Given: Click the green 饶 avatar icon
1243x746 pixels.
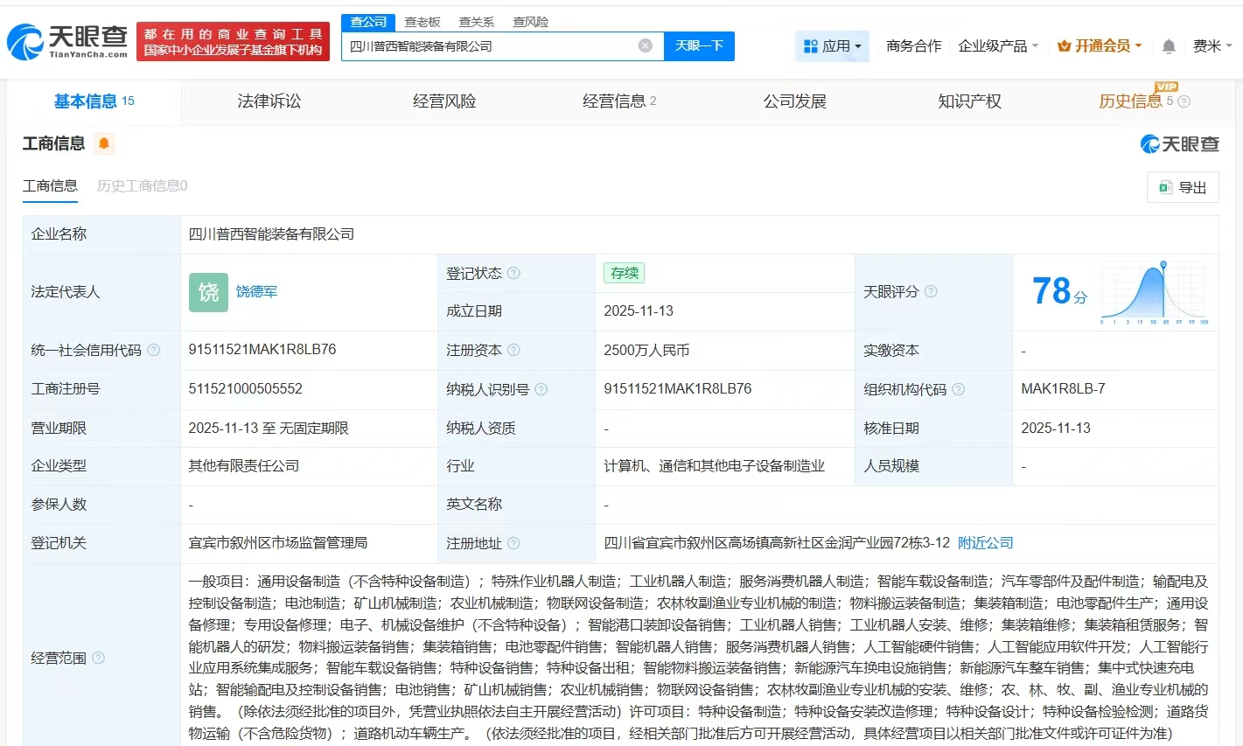Looking at the screenshot, I should 208,292.
